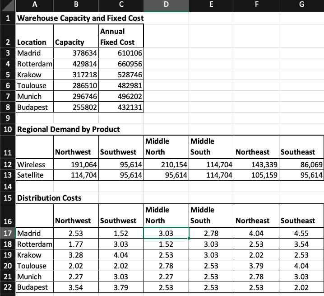
Task: Select Wireless Southeast demand 86,069
Action: pos(301,164)
